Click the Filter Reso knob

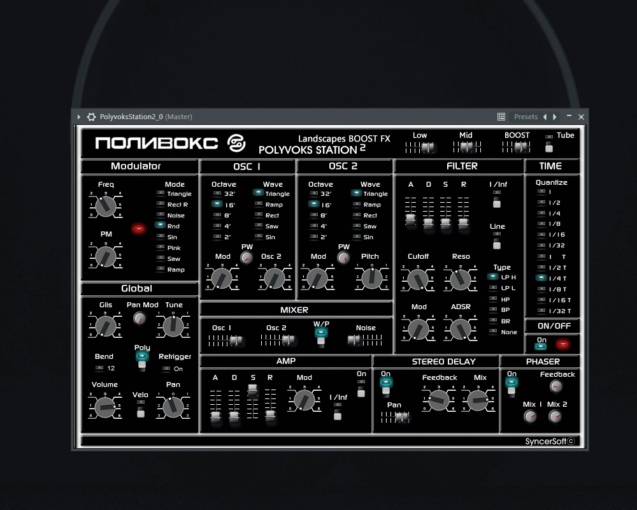point(461,279)
